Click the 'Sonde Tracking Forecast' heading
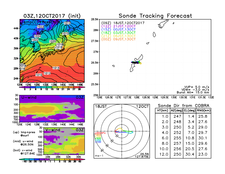 (155, 16)
